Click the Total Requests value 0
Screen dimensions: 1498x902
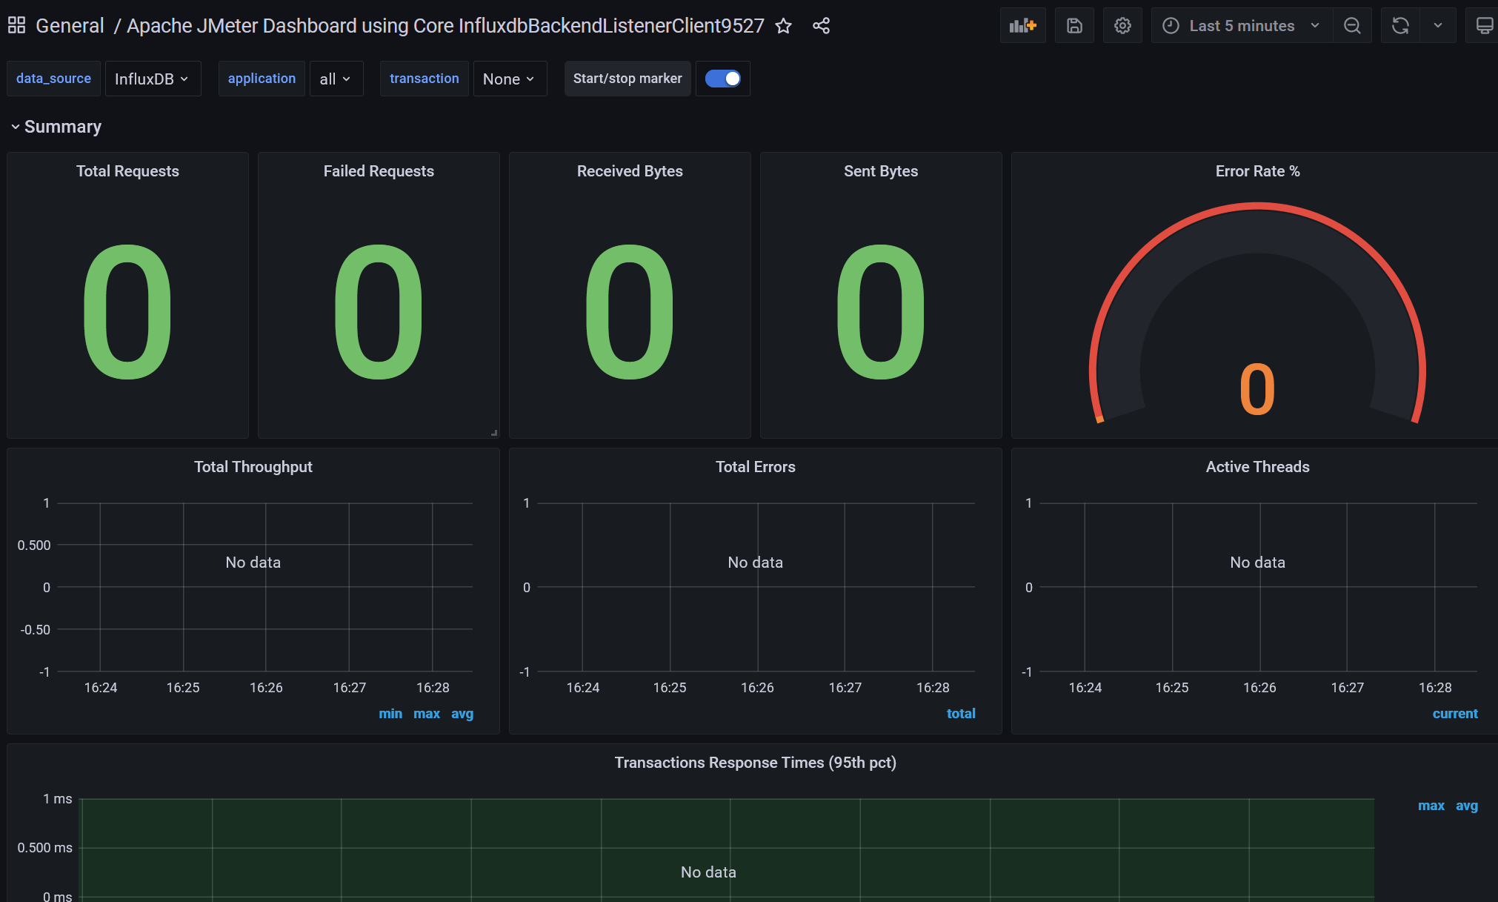click(127, 312)
